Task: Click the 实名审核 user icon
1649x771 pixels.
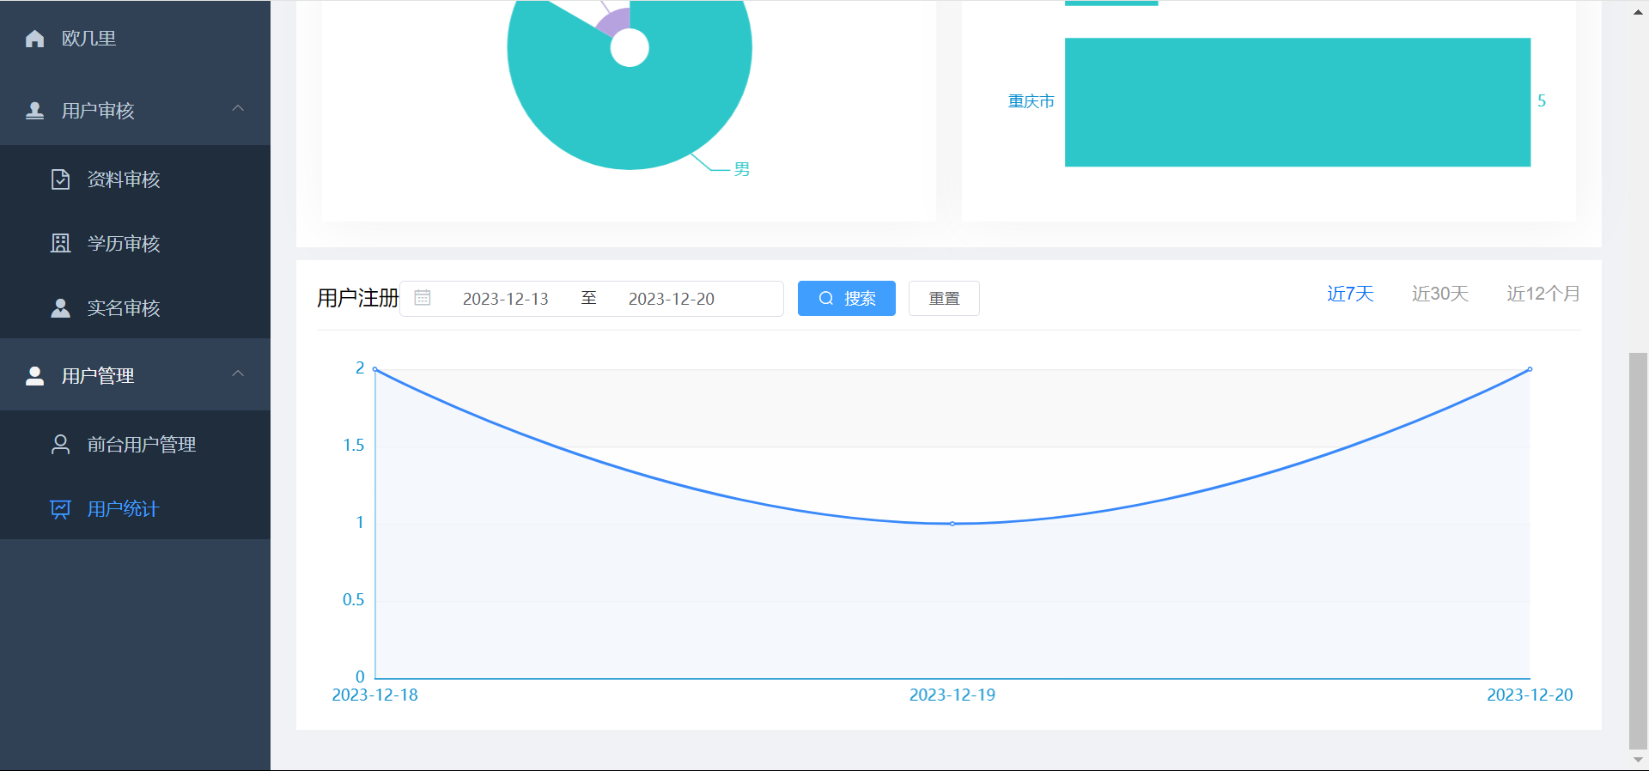Action: (x=60, y=308)
